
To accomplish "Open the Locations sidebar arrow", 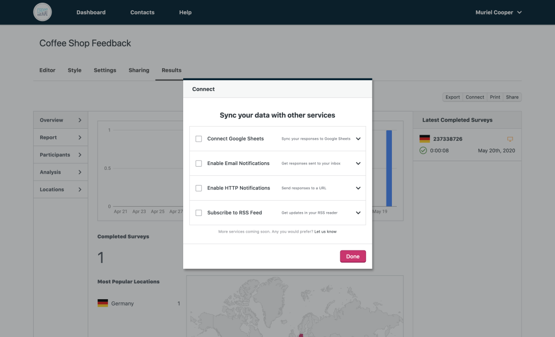I will (80, 189).
